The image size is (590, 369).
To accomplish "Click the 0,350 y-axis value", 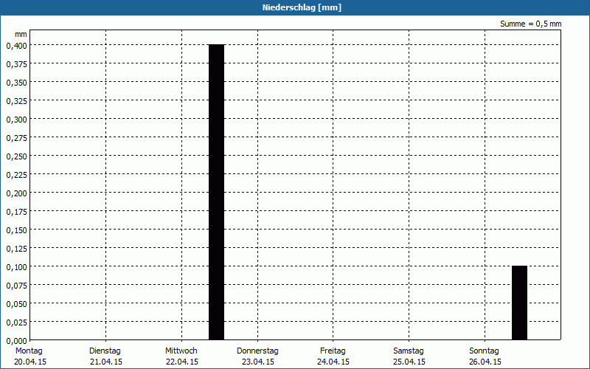I will [x=16, y=83].
